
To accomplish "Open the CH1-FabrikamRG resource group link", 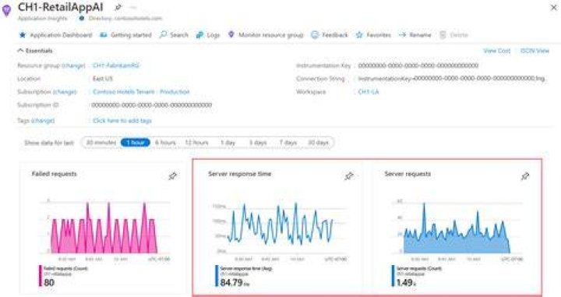I will (116, 65).
